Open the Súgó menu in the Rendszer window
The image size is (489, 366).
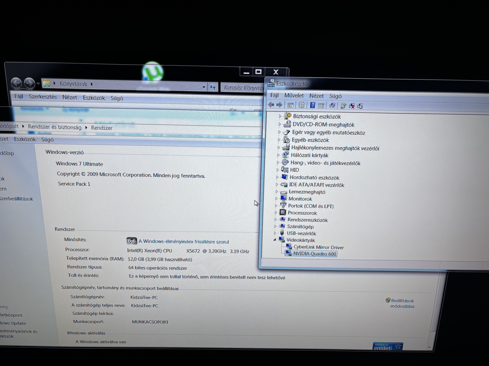click(x=47, y=140)
